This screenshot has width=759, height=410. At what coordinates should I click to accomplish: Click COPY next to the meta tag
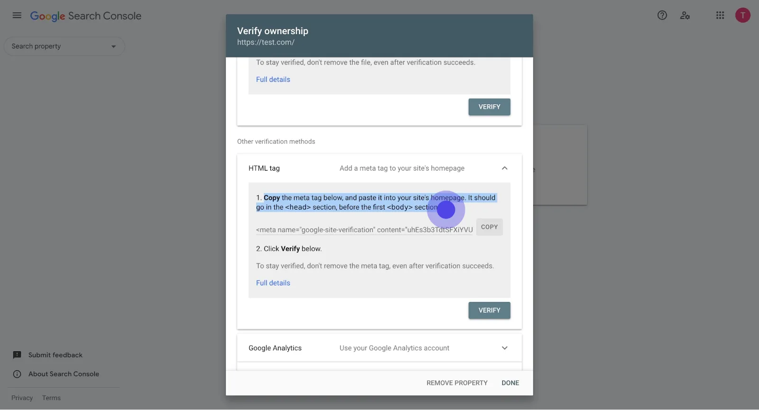[489, 227]
